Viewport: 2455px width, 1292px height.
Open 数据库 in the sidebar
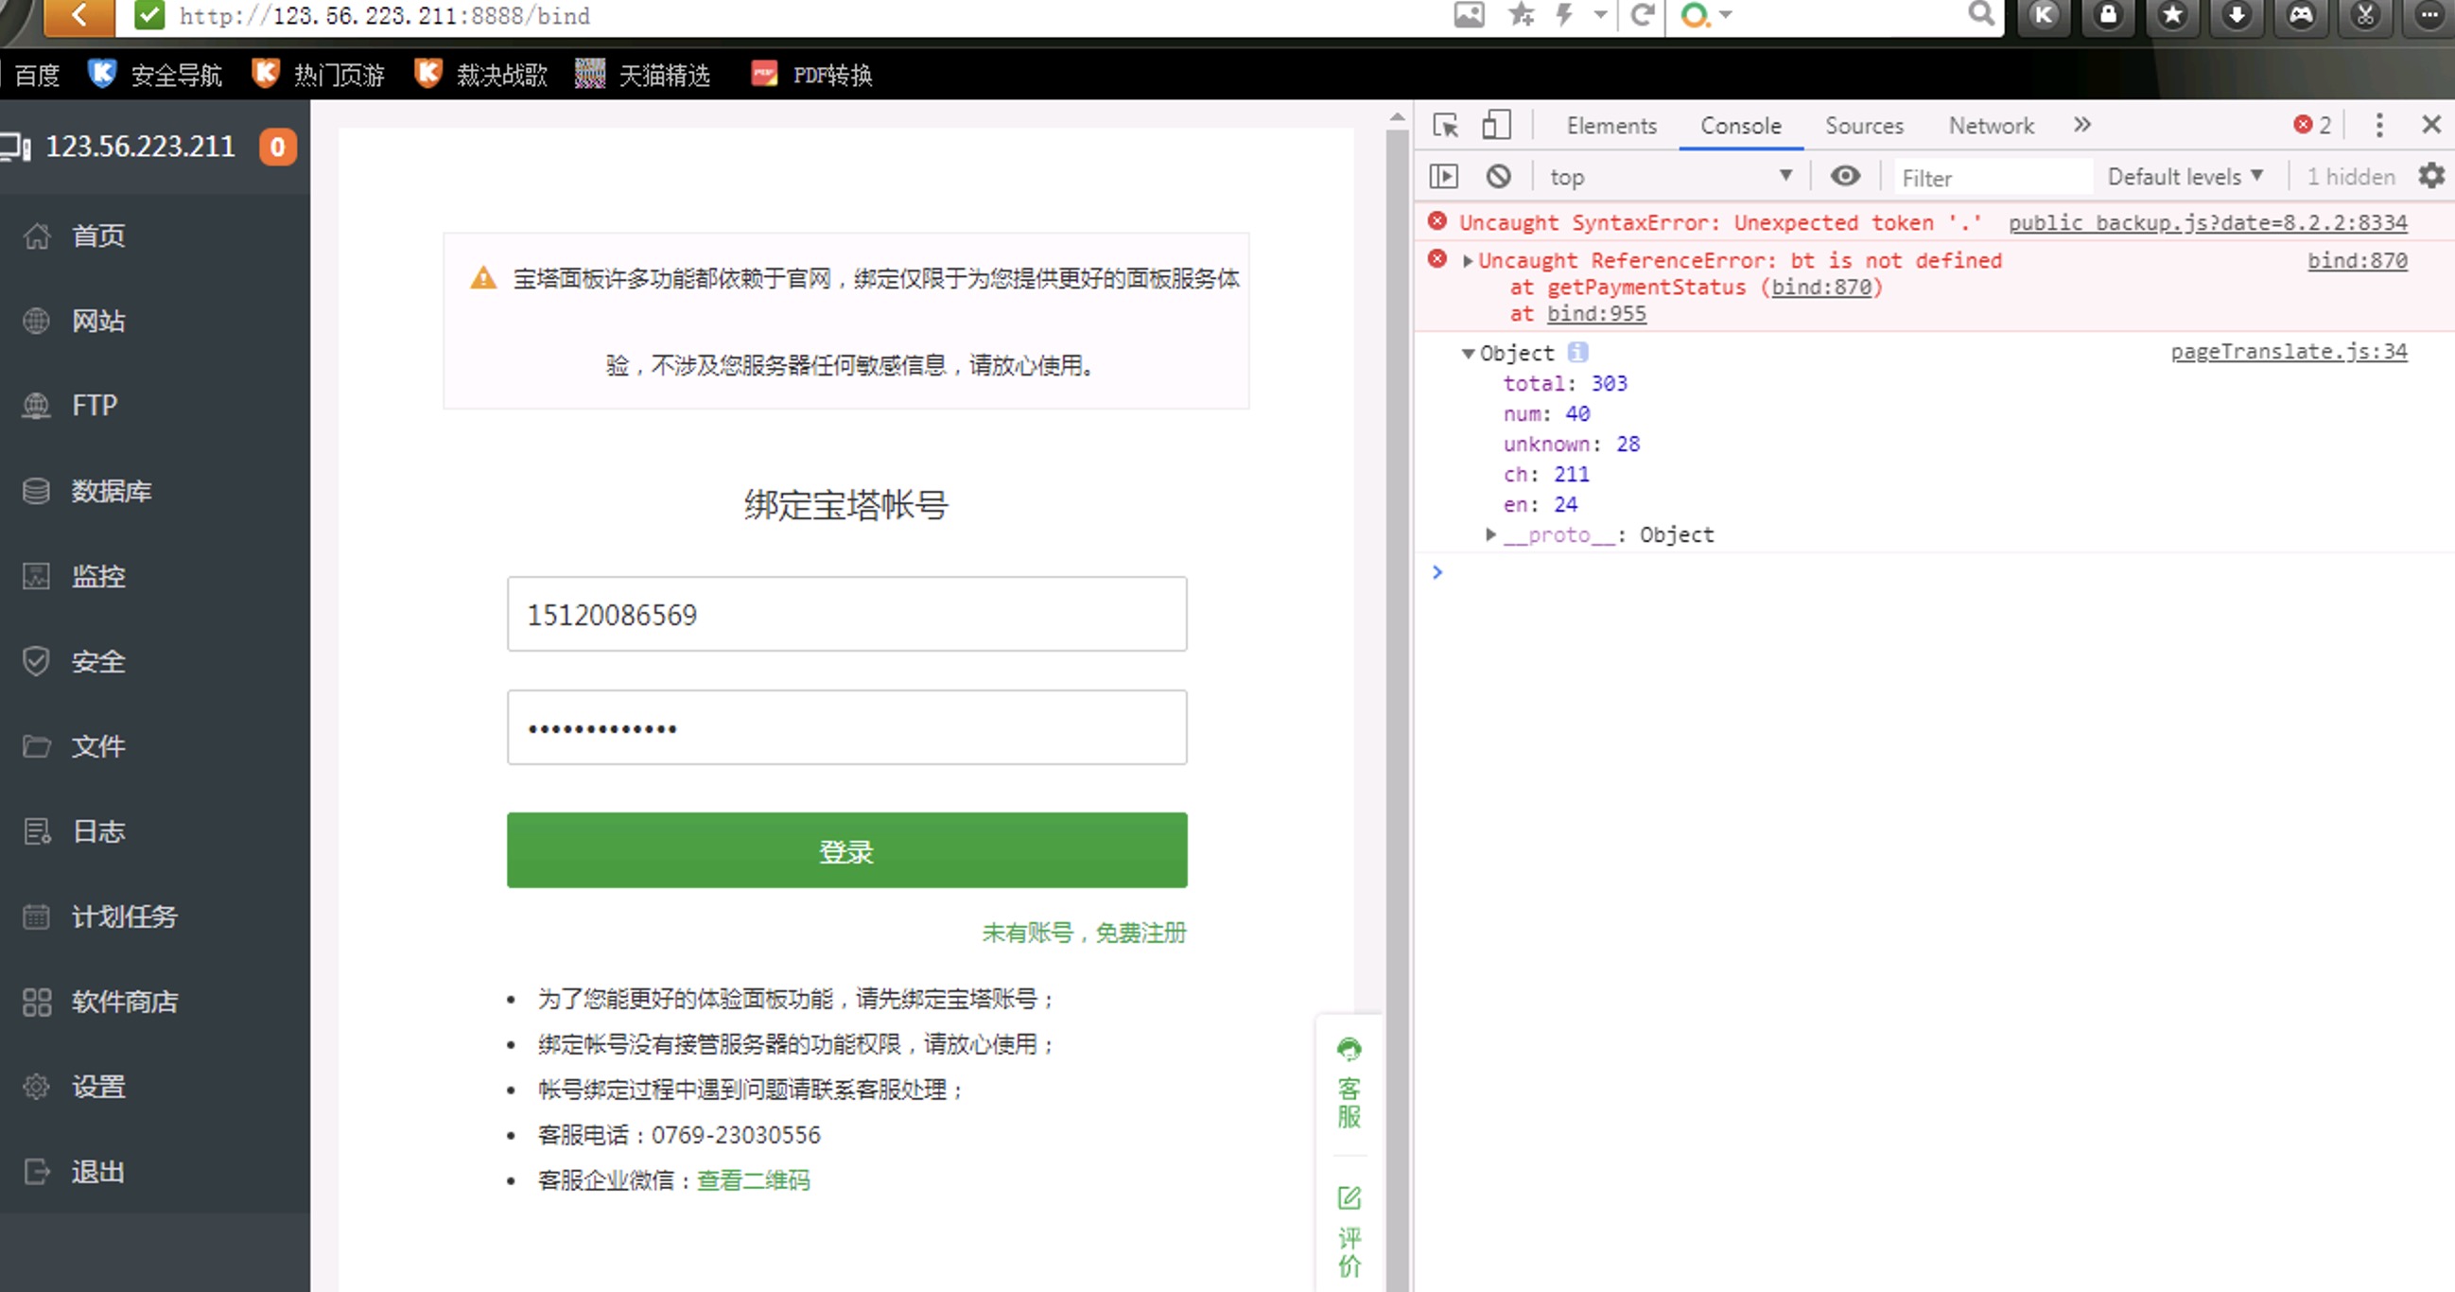(154, 491)
